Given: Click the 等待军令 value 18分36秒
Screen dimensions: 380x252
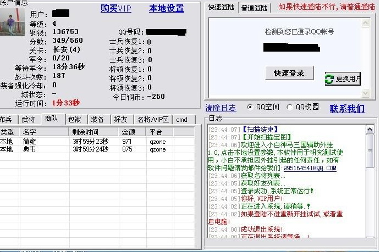Looking at the screenshot, I should pos(69,67).
